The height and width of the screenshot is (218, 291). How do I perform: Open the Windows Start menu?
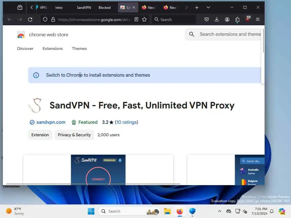tap(91, 211)
